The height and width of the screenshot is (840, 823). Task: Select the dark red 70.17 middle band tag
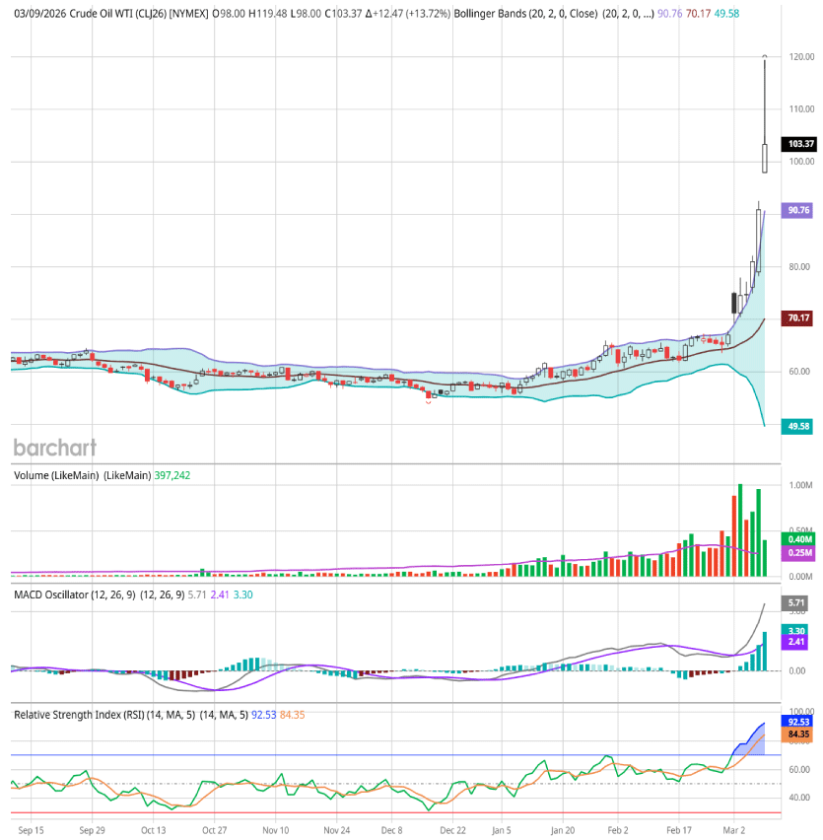pos(795,318)
